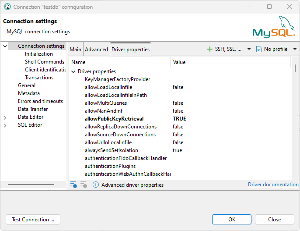
Task: Click the info icon beside Advanced driver properties
Action: coord(96,185)
